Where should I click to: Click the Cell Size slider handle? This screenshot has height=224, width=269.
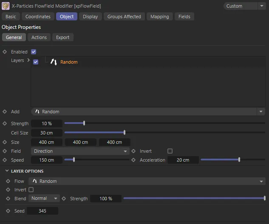(x=124, y=133)
